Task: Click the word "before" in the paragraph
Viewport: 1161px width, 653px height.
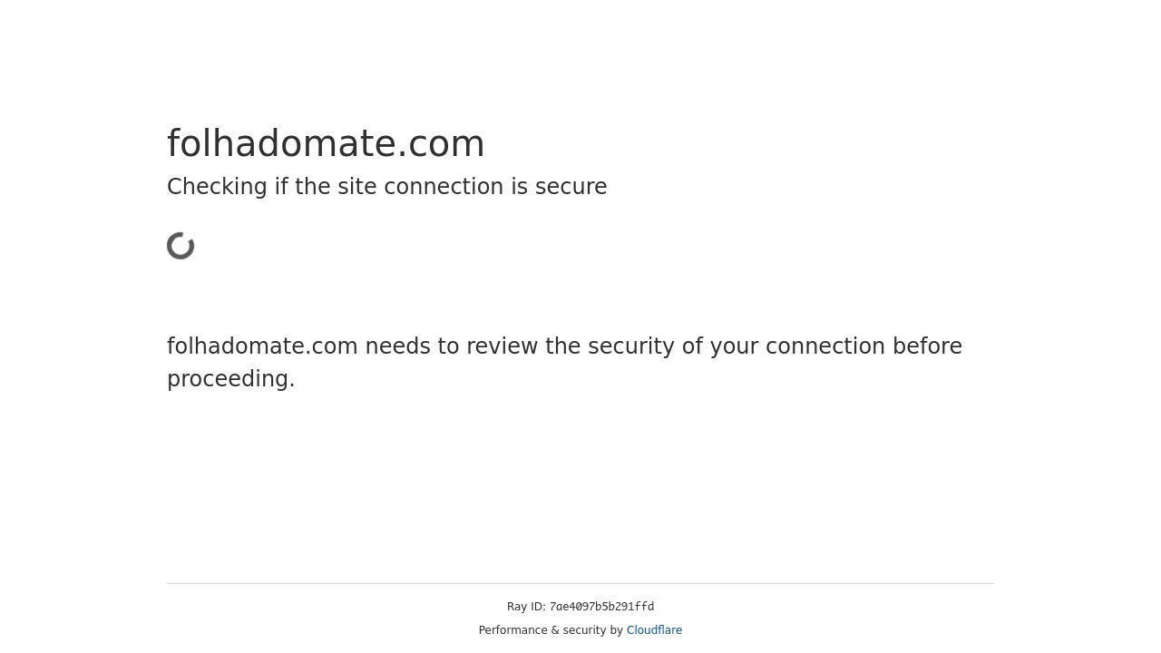Action: [927, 346]
